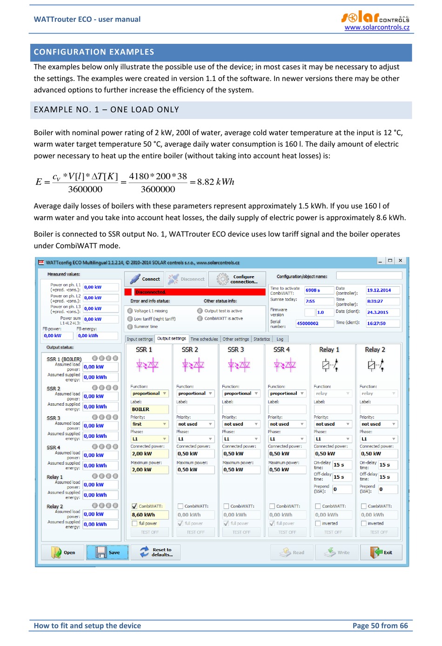Open the www.solarcontrols.cz link

377,27
